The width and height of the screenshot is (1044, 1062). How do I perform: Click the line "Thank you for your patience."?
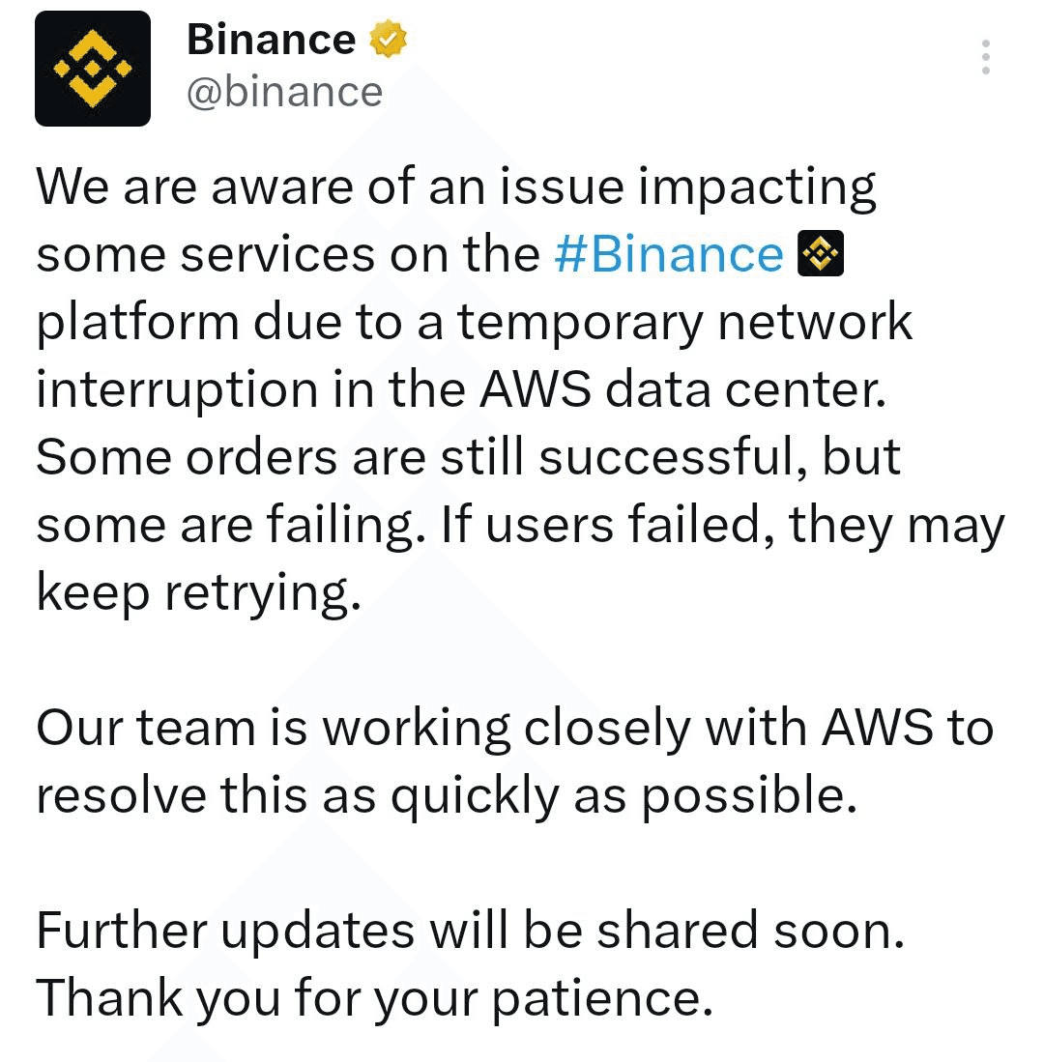point(374,999)
